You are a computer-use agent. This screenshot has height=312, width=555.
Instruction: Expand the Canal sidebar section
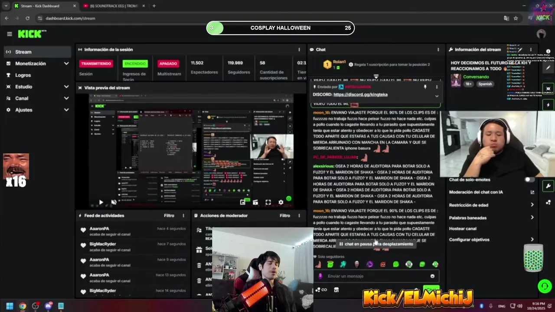click(x=36, y=98)
